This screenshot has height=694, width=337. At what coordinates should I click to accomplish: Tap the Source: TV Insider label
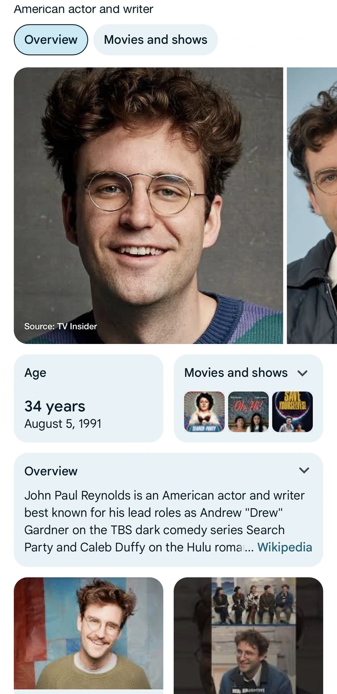61,327
